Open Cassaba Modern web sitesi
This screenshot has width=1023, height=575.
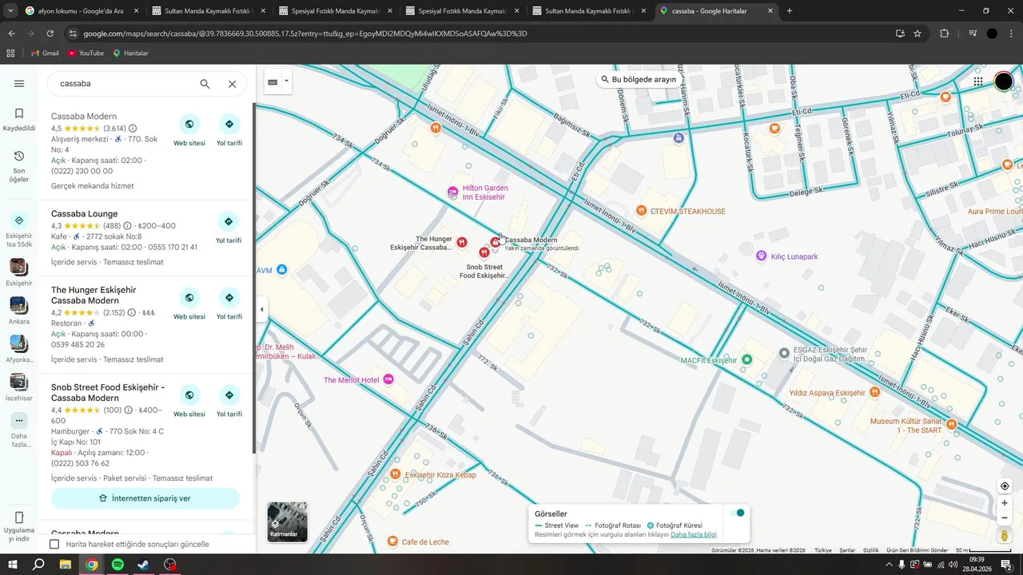[x=189, y=130]
